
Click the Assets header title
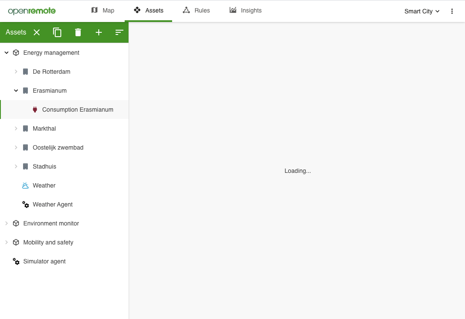(x=16, y=32)
